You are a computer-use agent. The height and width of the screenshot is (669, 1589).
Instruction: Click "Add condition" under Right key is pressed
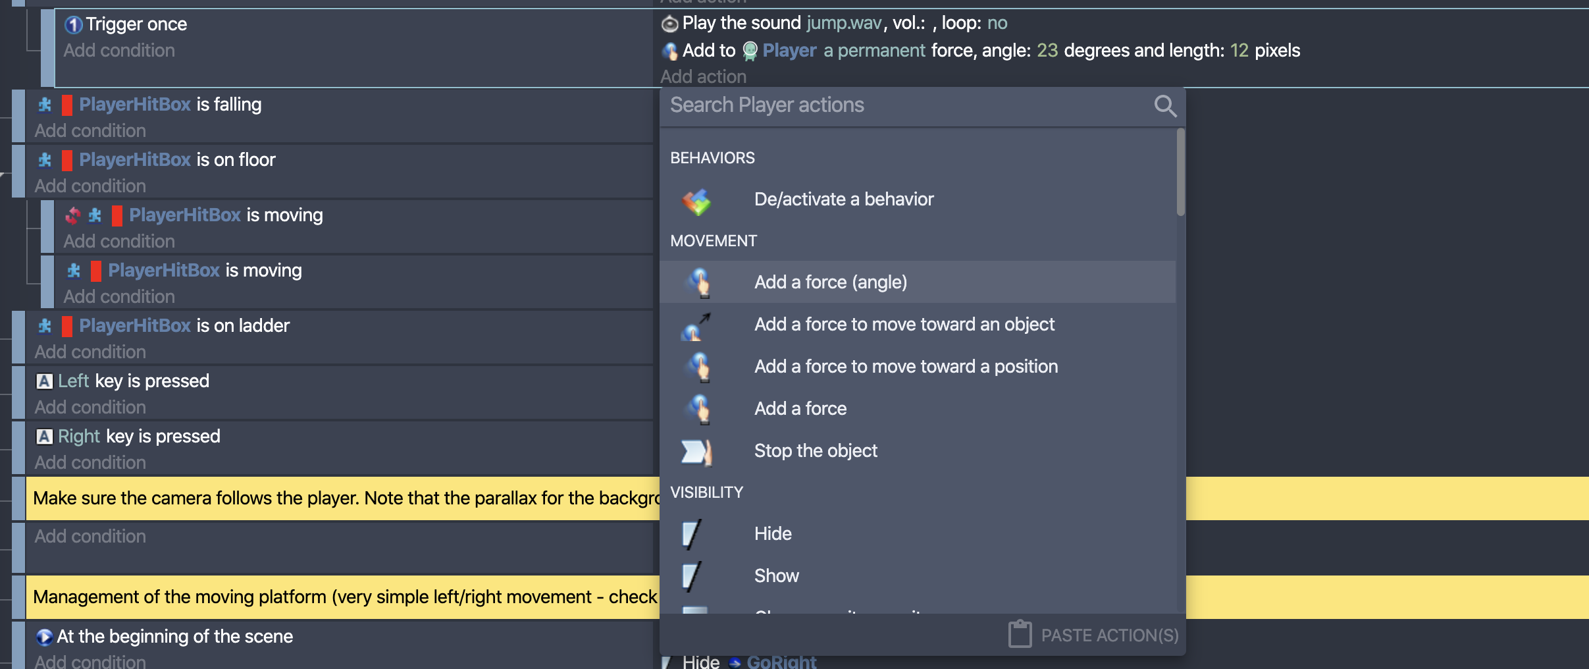coord(90,462)
